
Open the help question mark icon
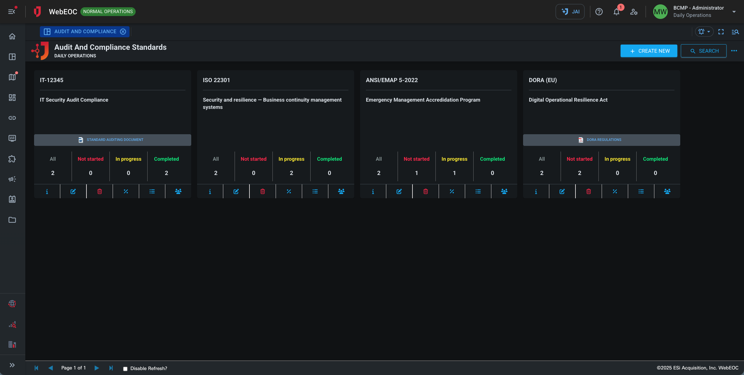(599, 12)
